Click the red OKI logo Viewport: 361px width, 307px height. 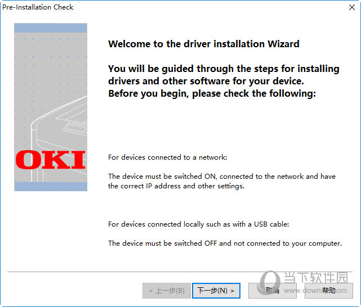51,160
